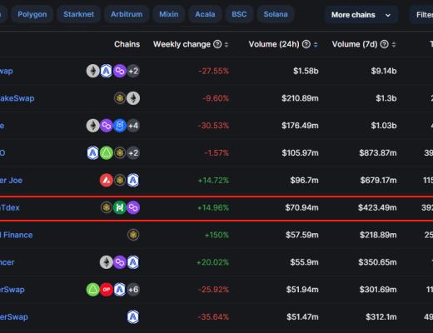This screenshot has height=333, width=433.
Task: Click BSC chain icon in the Trader Joe row
Action: (120, 181)
